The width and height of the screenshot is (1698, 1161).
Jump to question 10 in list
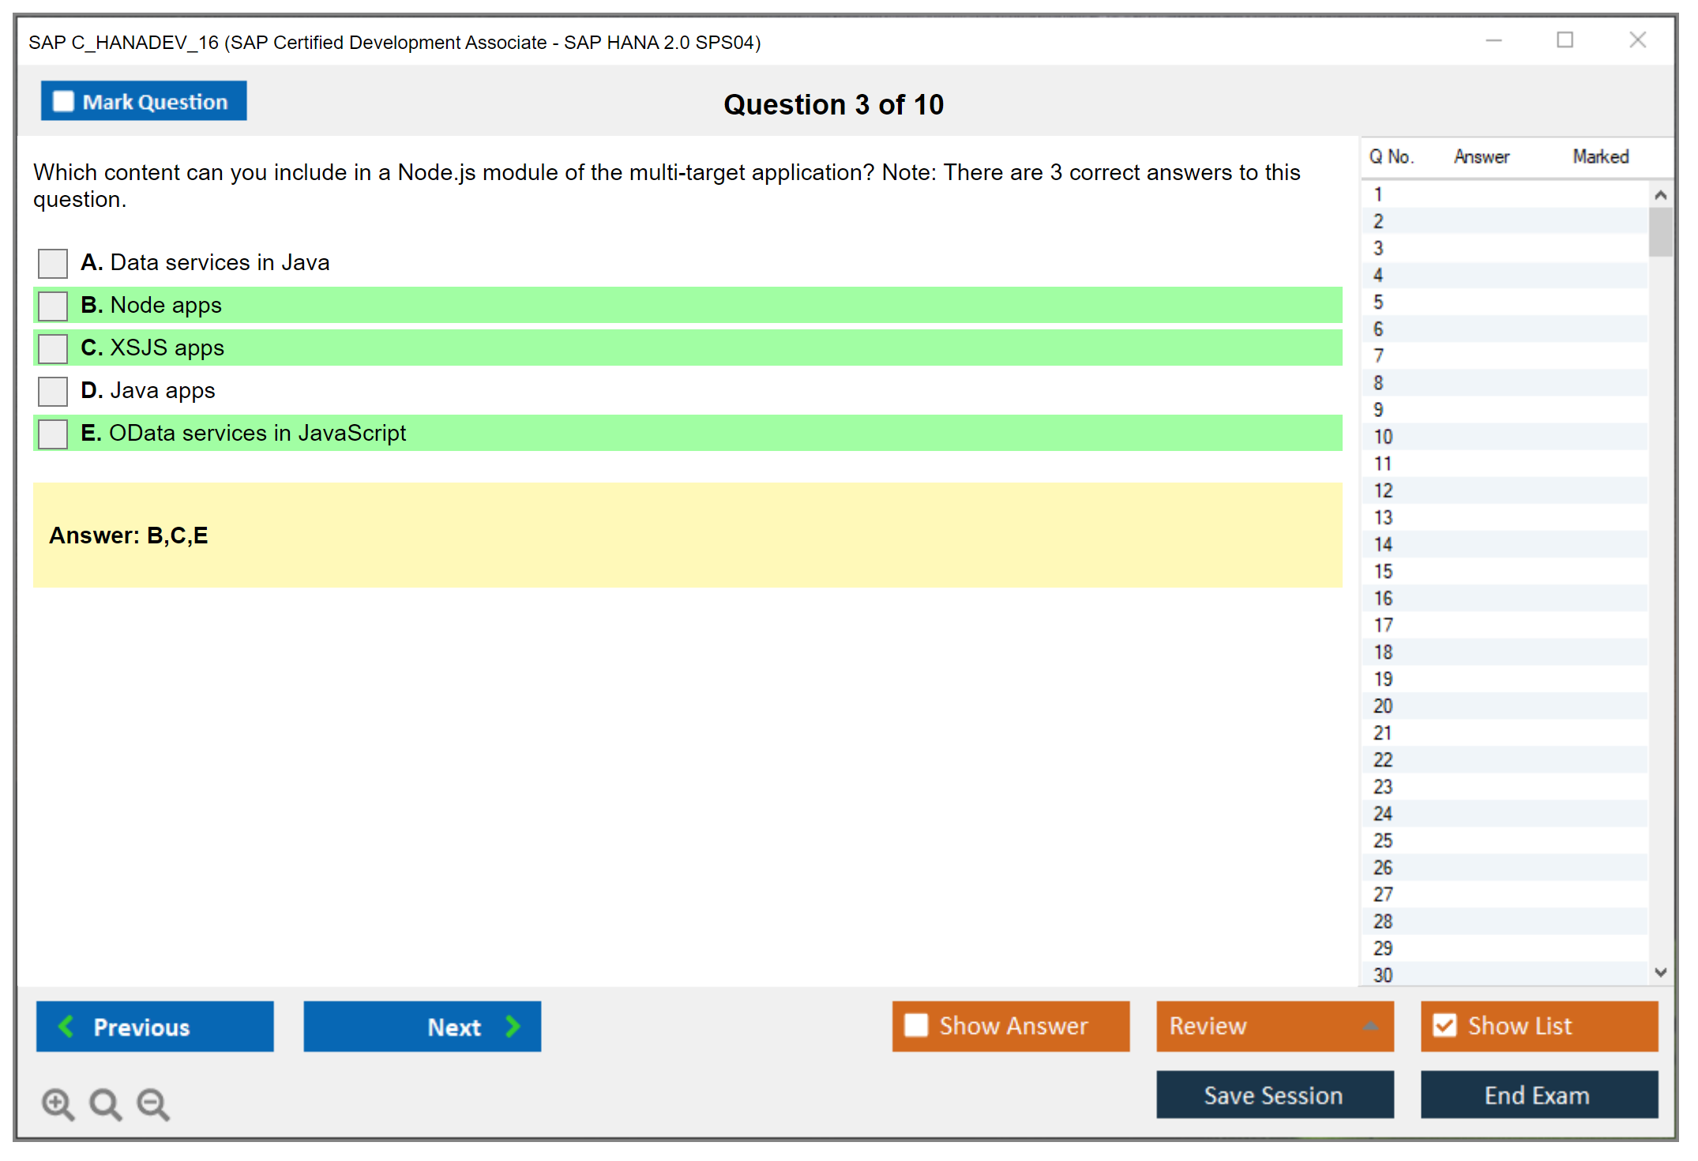coord(1384,437)
